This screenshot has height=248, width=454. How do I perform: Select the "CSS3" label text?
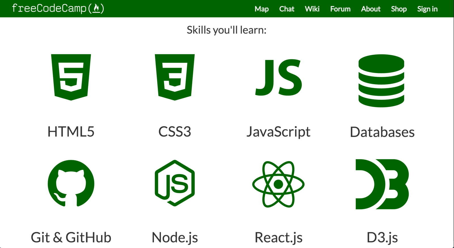tap(175, 132)
